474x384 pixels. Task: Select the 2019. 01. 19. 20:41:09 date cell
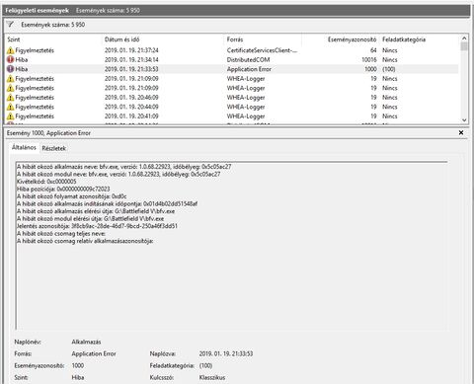131,116
